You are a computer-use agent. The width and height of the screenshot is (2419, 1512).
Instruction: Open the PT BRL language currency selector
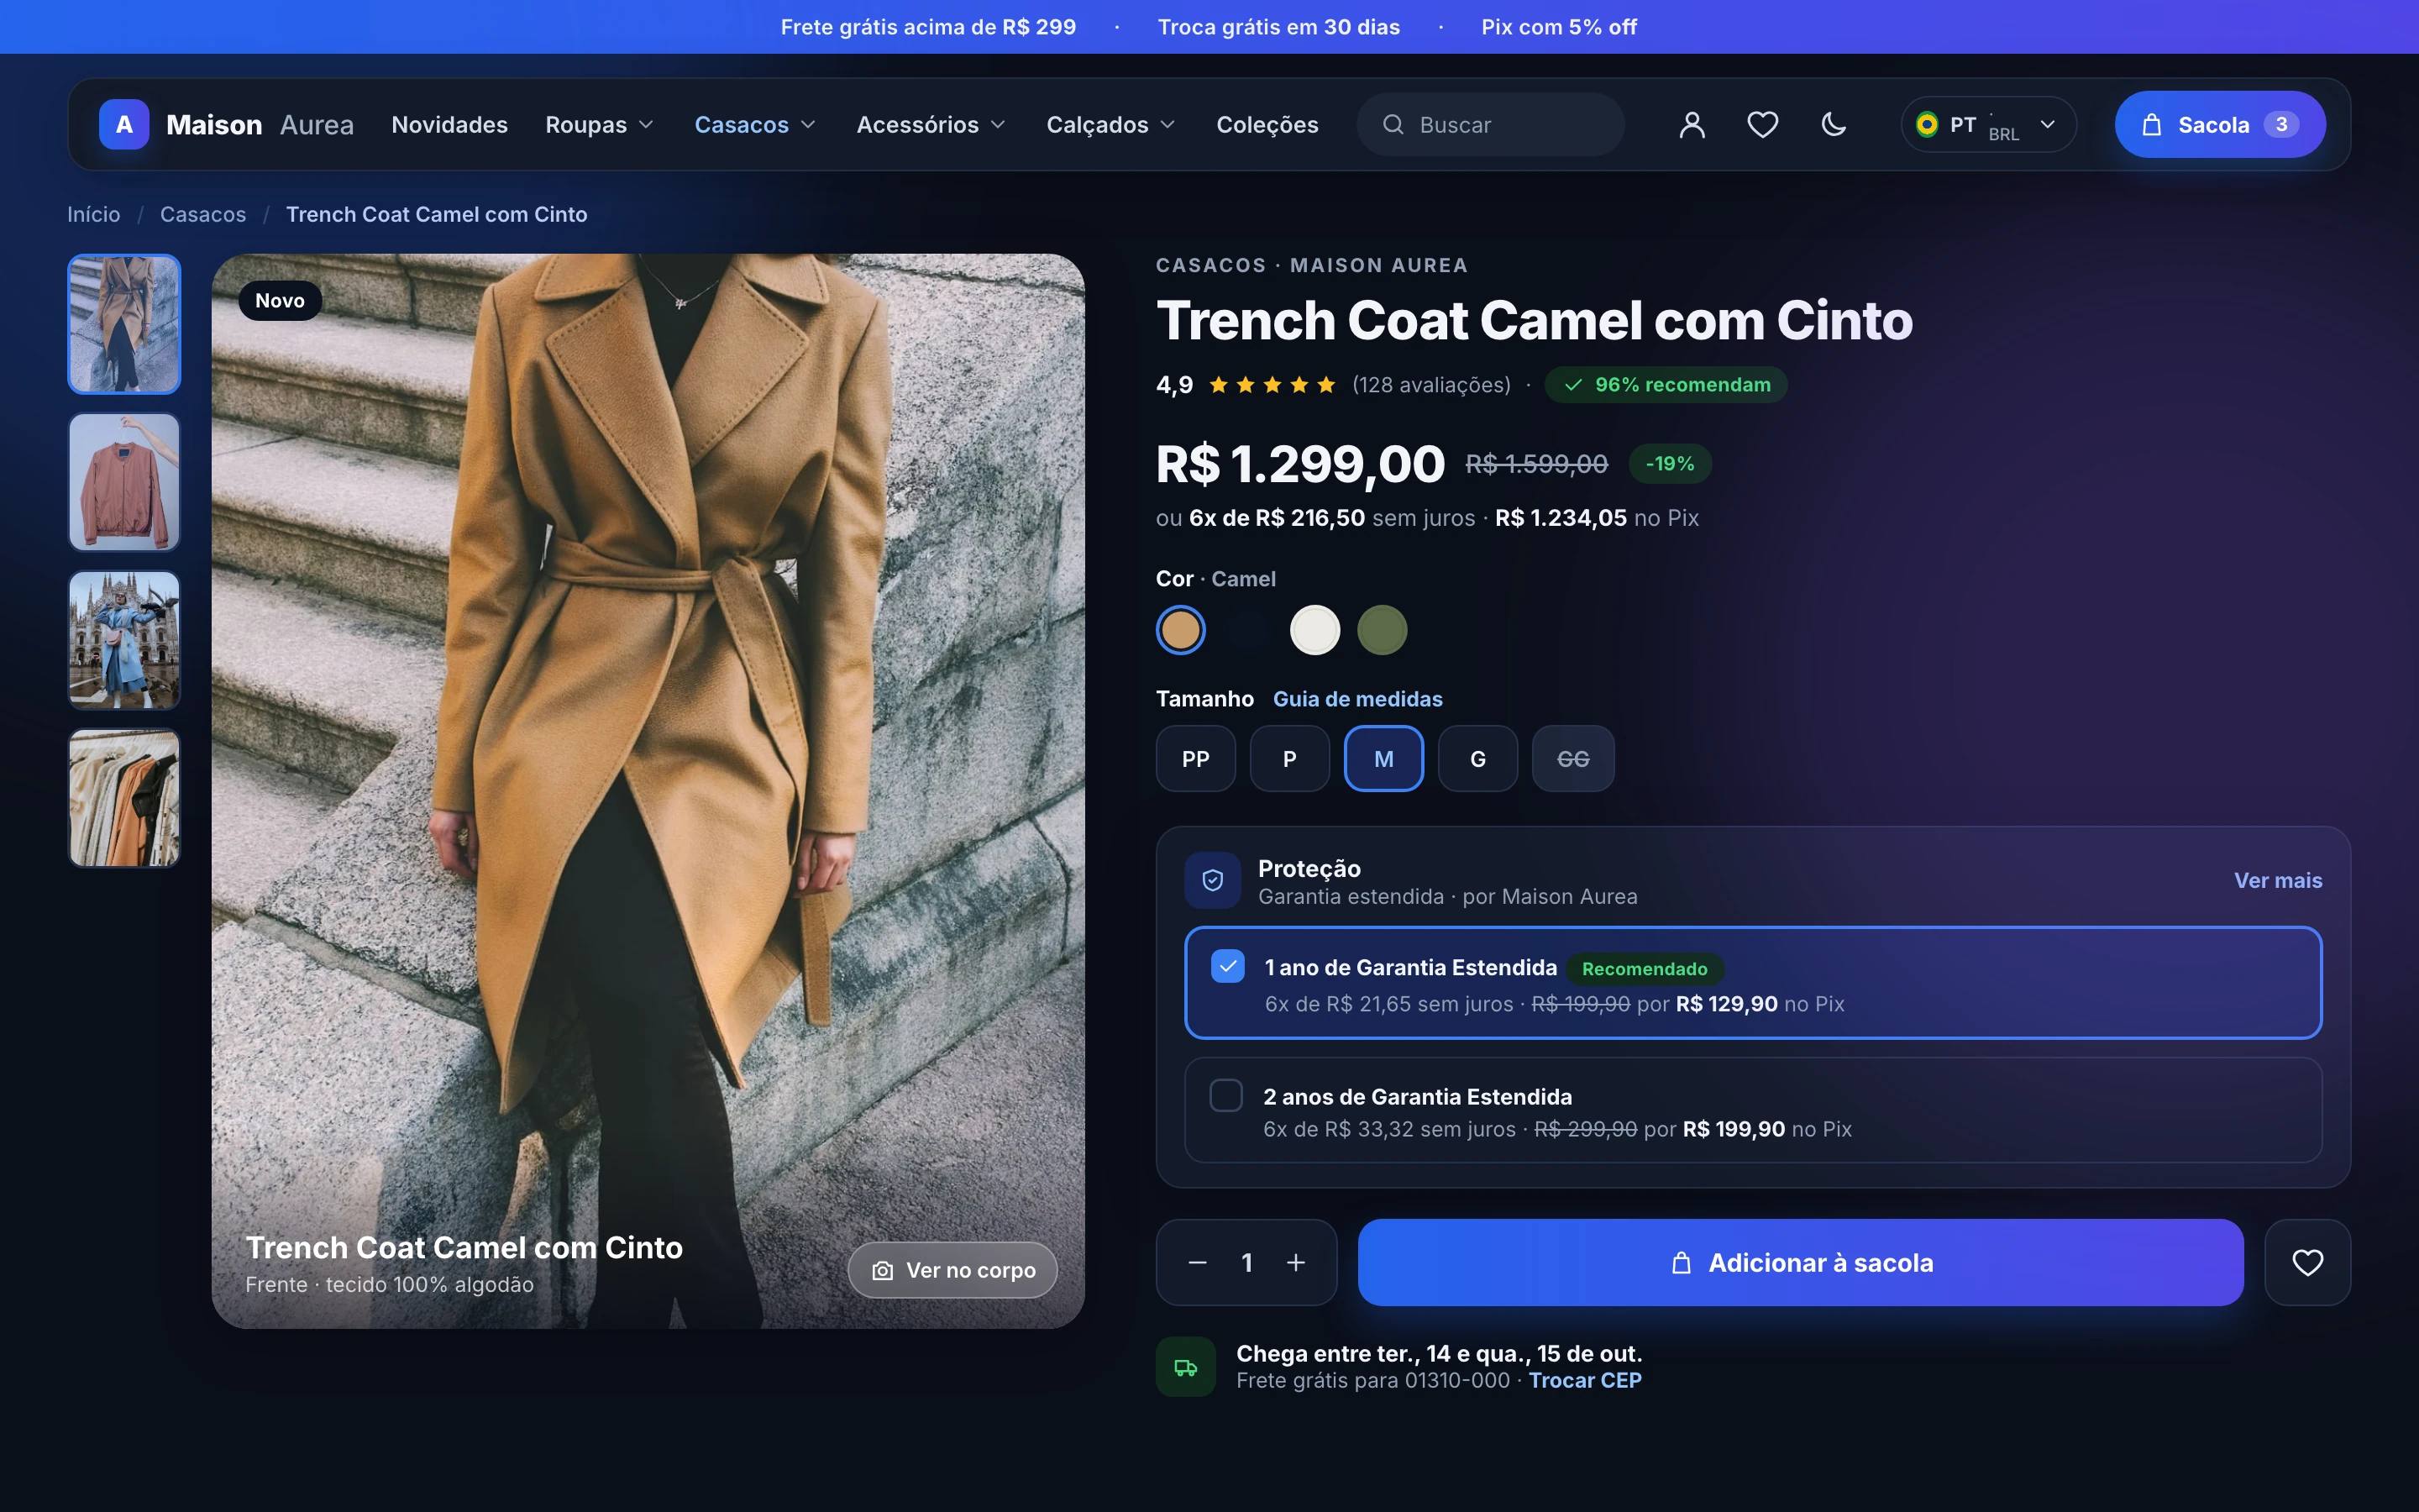1988,125
